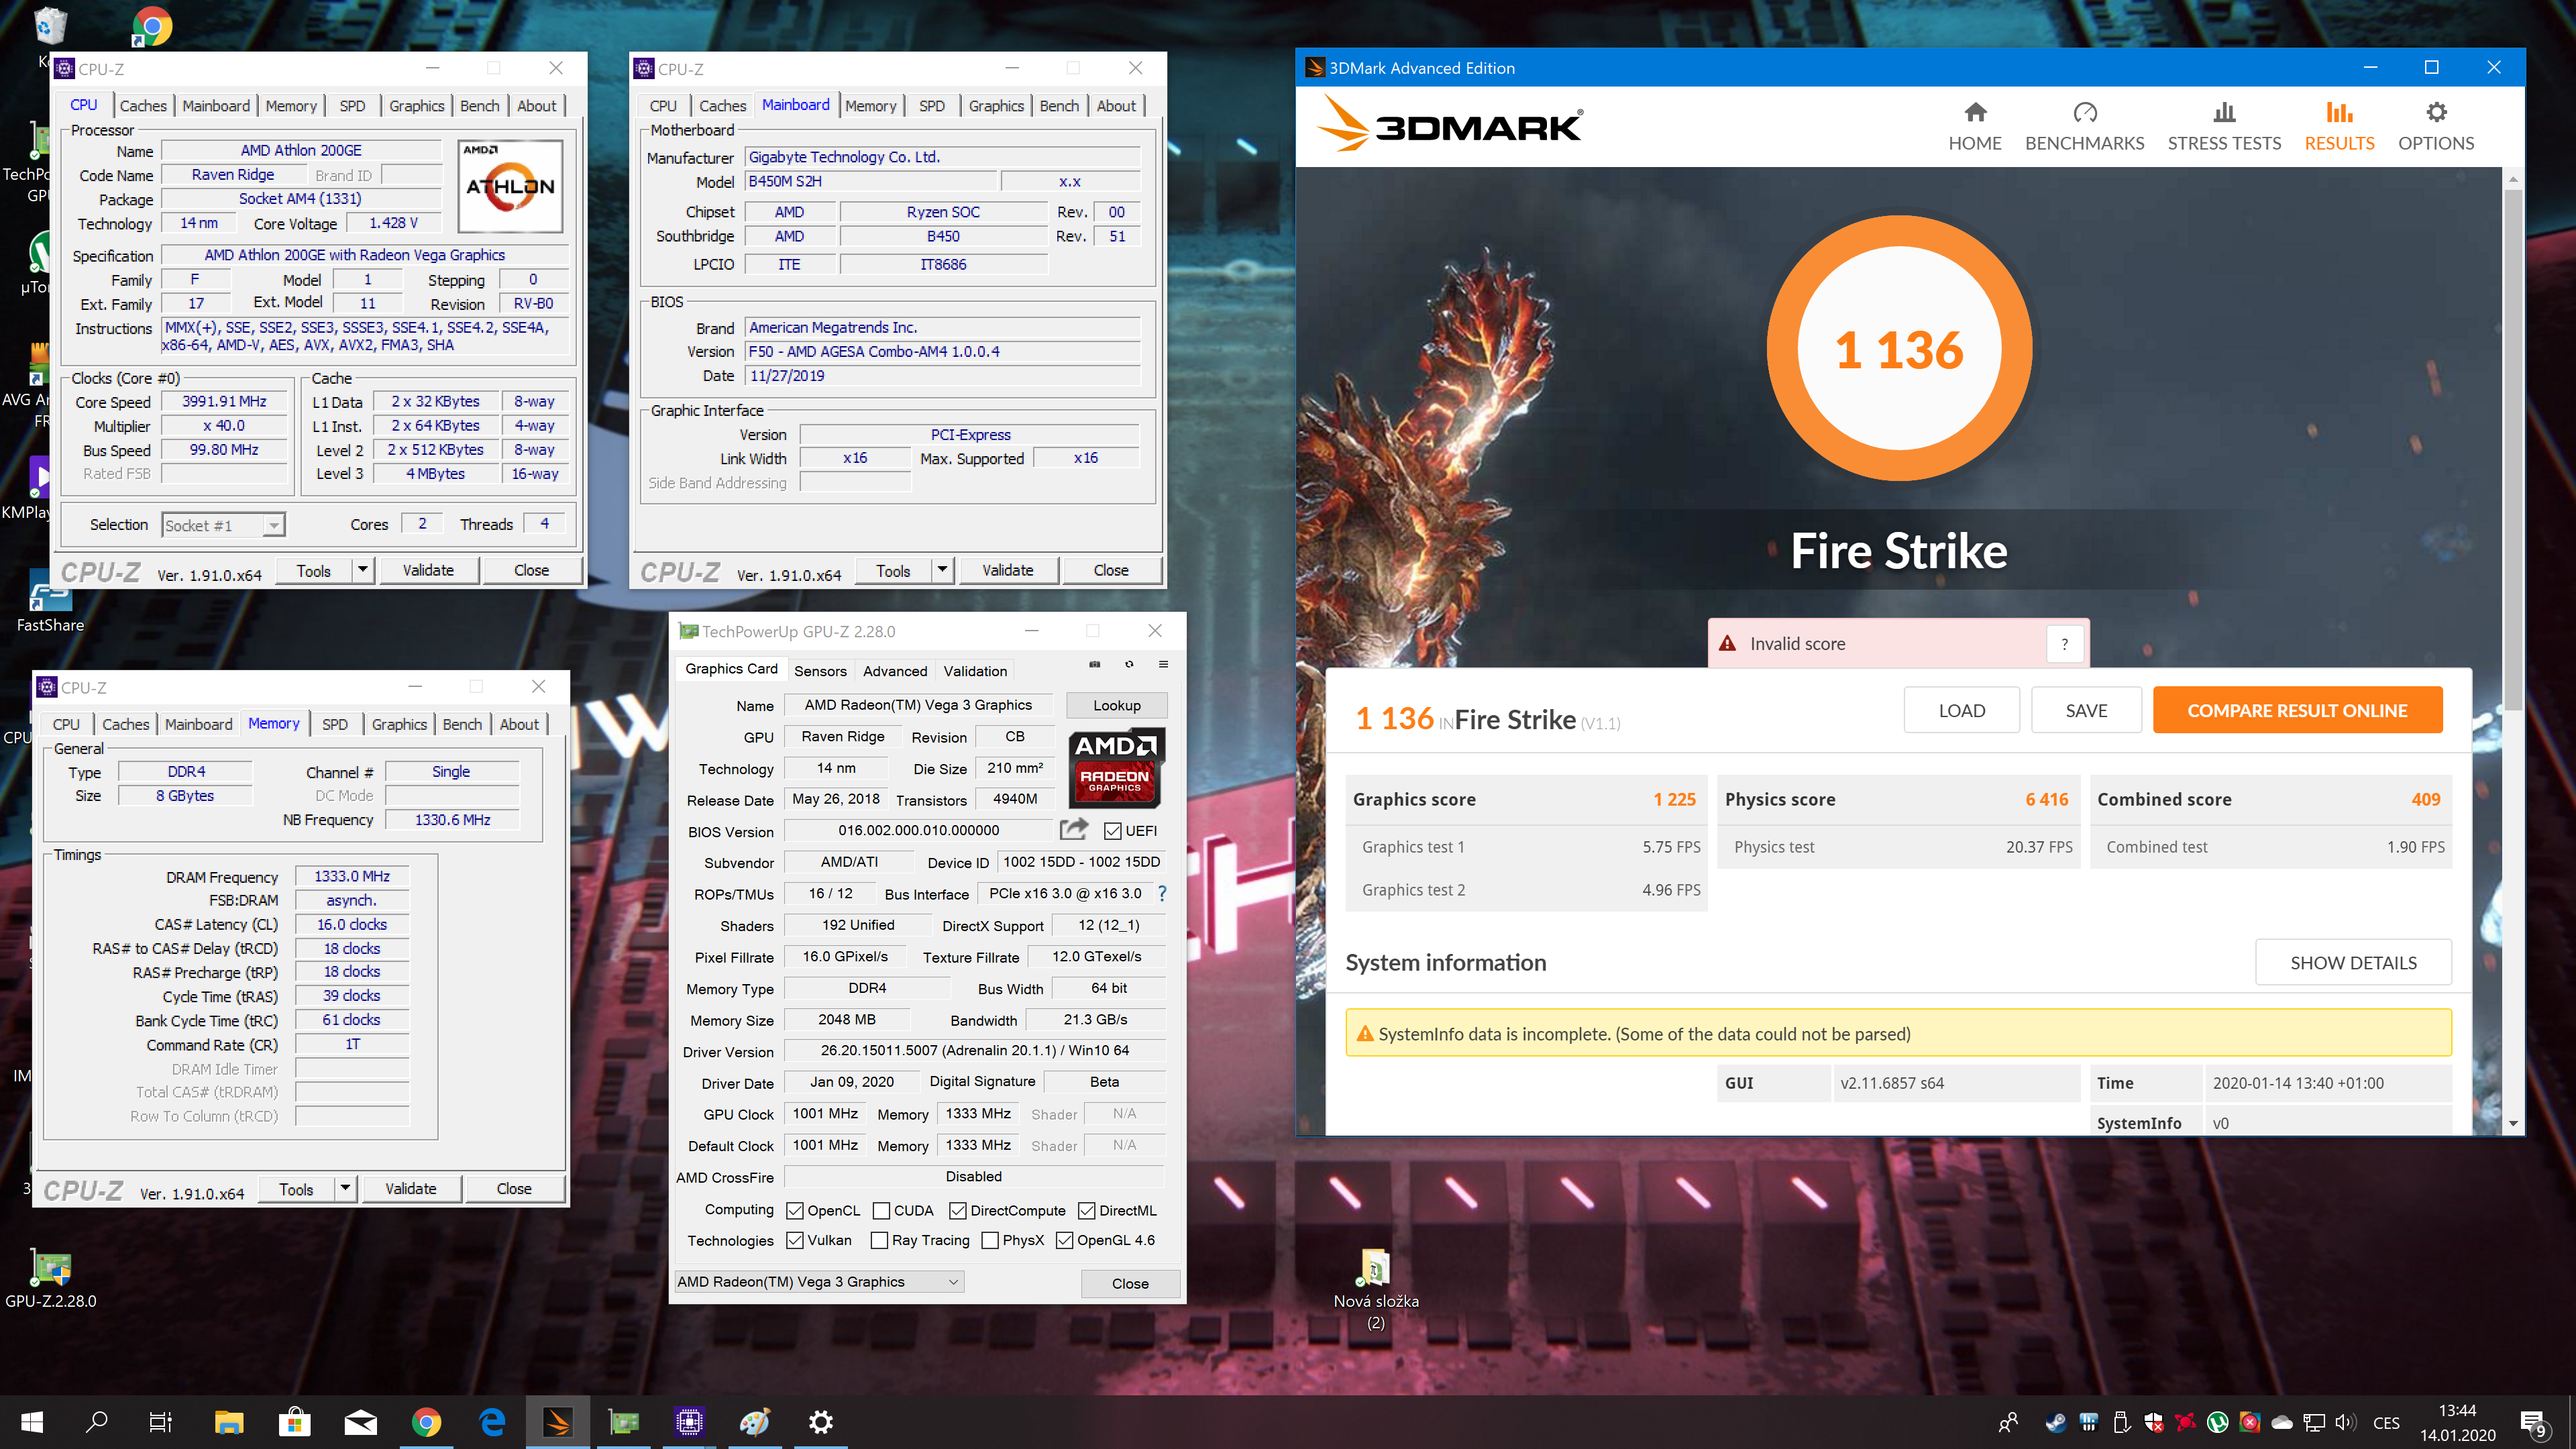The image size is (2576, 1449).
Task: Open GPU selector dropdown in GPU-Z
Action: pyautogui.click(x=819, y=1282)
